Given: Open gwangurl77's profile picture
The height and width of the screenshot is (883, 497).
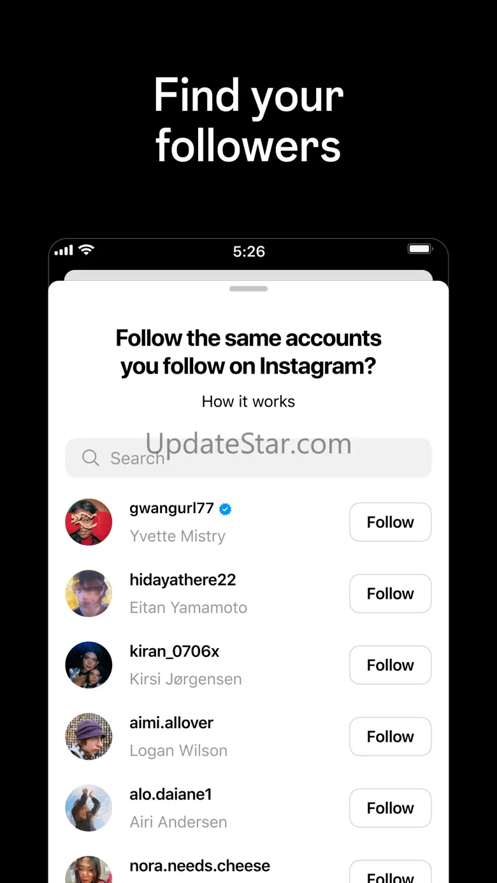Looking at the screenshot, I should coord(89,522).
